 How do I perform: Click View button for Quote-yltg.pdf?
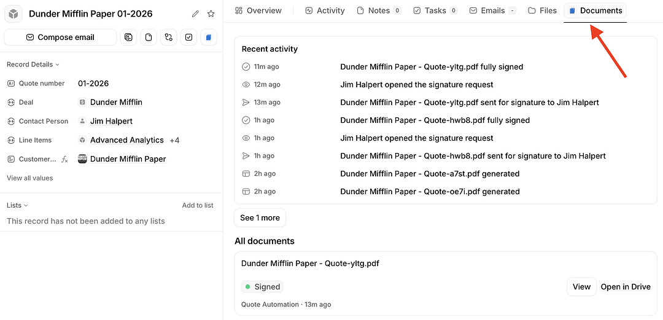click(581, 287)
